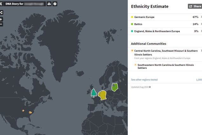Click the Share button
The height and width of the screenshot is (135, 202).
(195, 6)
